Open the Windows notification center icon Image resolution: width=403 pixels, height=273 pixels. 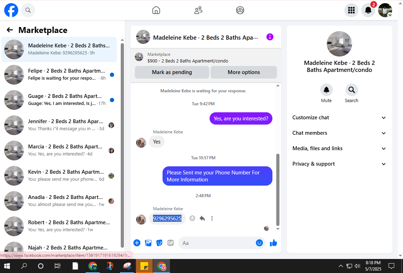391,266
